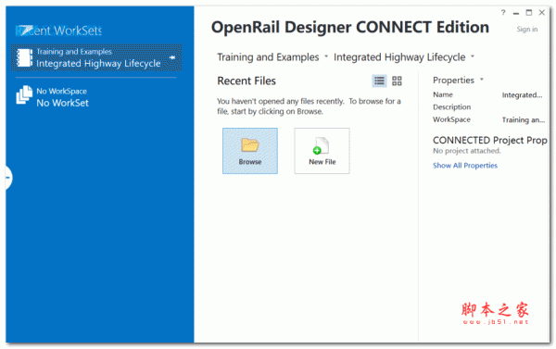Viewport: 556px width, 349px height.
Task: Expand the Integrated Highway Lifecycle workset dropdown
Action: point(473,56)
